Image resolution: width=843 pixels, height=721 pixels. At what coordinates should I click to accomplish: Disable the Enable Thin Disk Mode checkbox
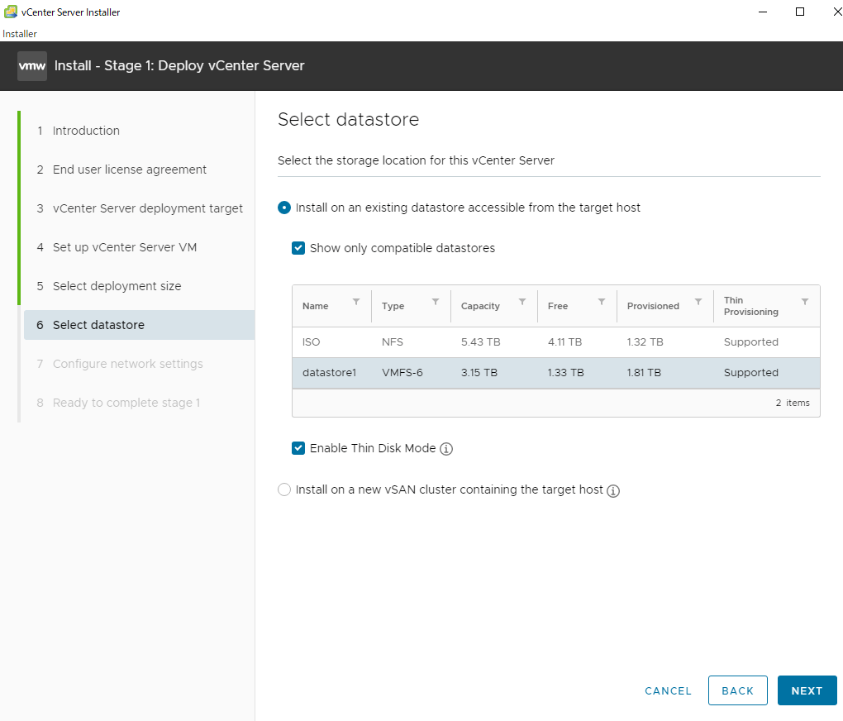pyautogui.click(x=298, y=448)
